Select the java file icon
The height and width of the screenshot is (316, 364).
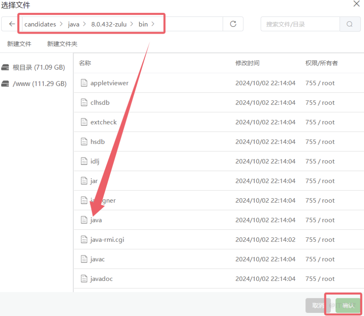coord(84,220)
